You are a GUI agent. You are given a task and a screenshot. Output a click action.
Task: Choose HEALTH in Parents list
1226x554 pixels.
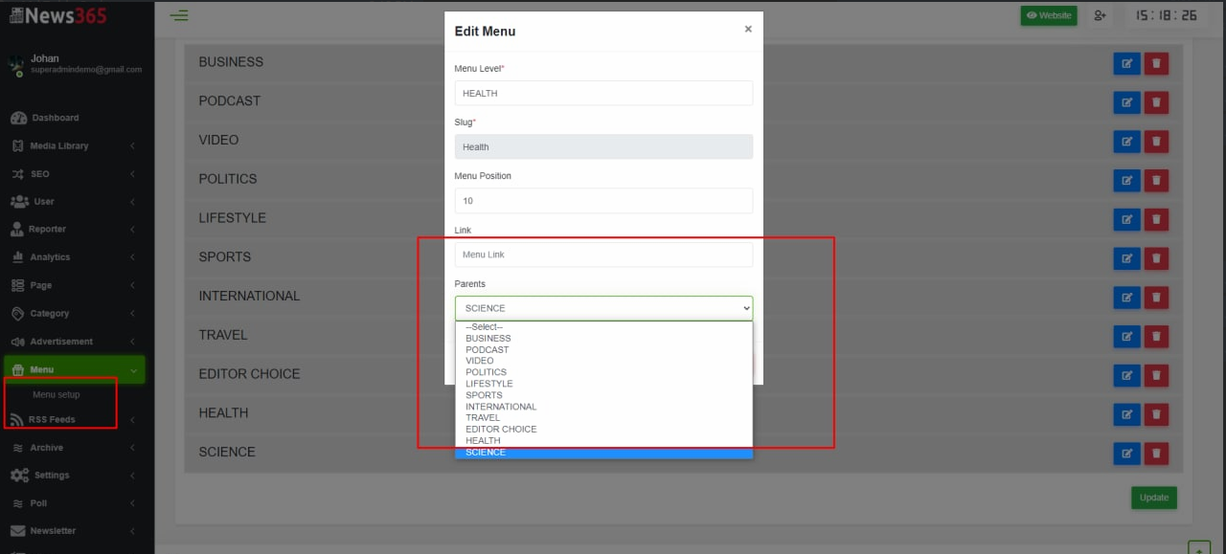tap(603, 441)
